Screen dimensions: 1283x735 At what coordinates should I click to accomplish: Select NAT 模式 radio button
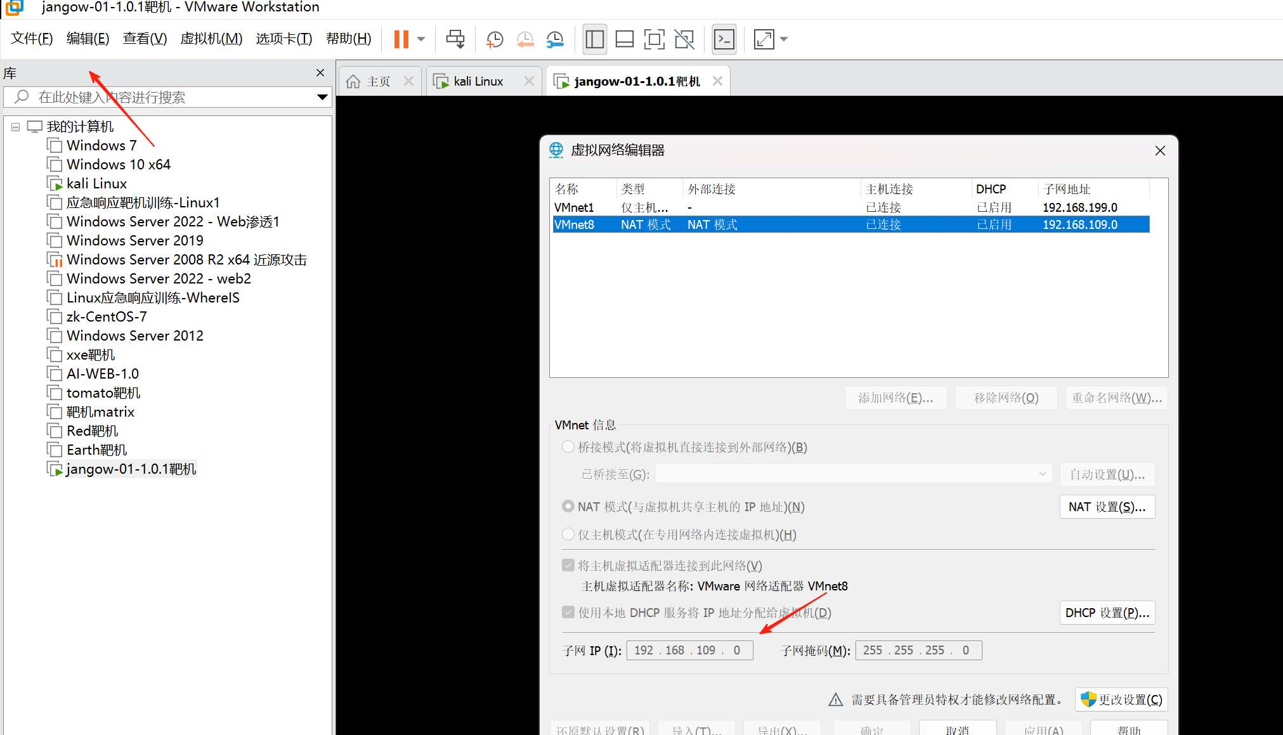568,507
